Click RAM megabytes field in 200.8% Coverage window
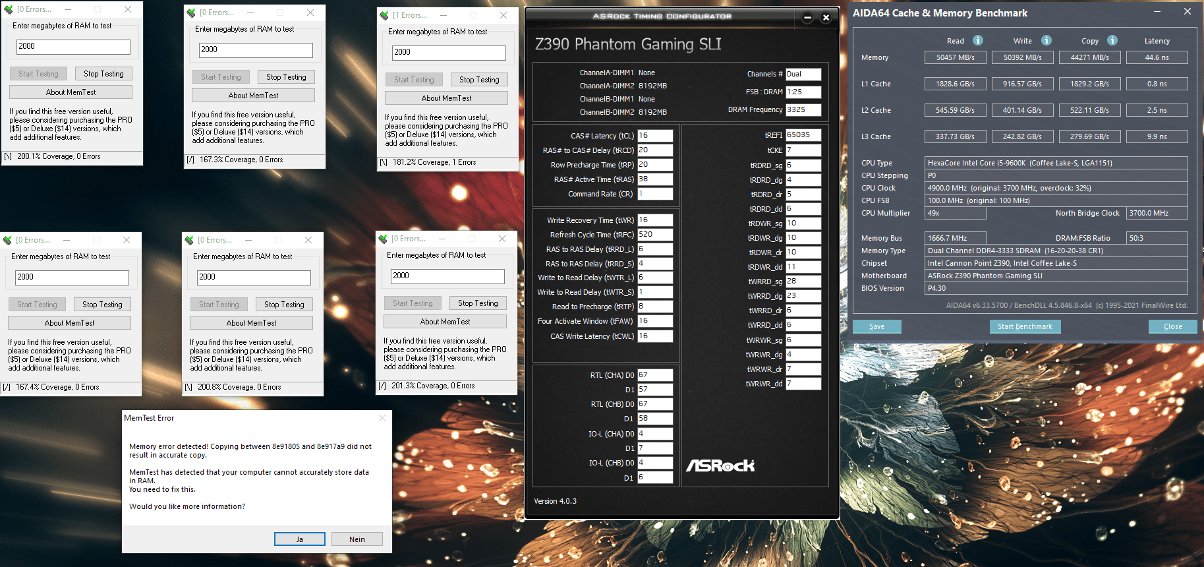 coord(254,278)
